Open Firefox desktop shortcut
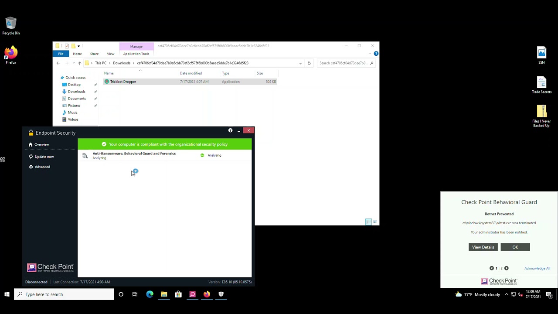This screenshot has width=558, height=314. 11,55
